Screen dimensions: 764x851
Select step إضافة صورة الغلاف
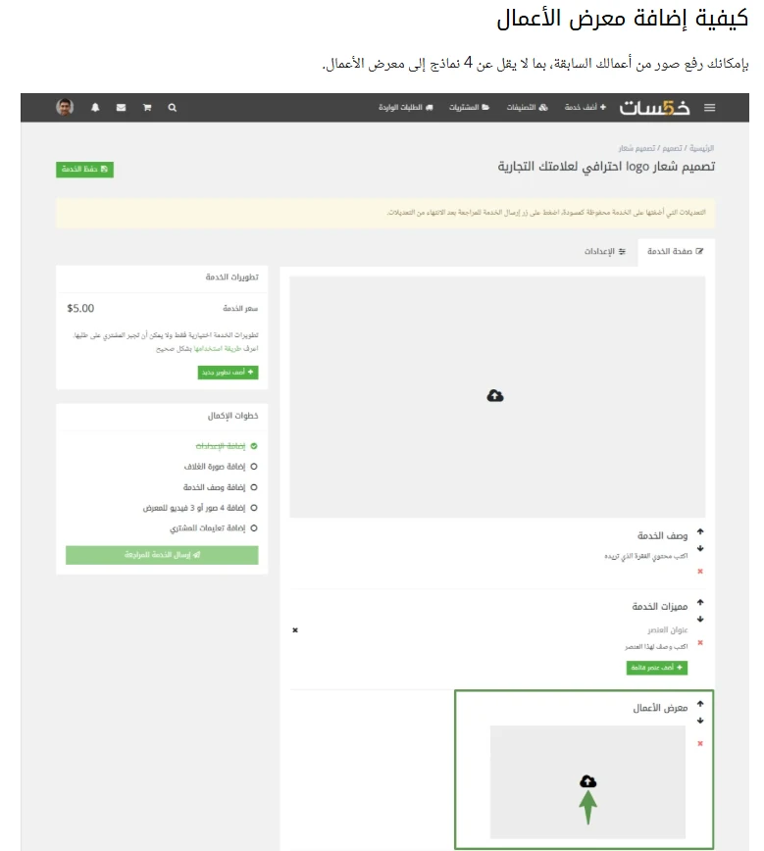coord(221,467)
